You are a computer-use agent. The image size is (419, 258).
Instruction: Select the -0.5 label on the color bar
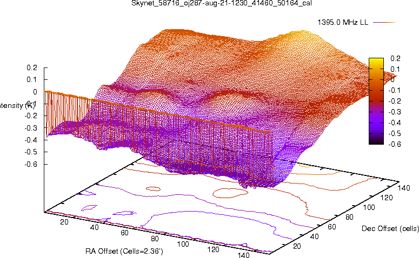[x=395, y=133]
